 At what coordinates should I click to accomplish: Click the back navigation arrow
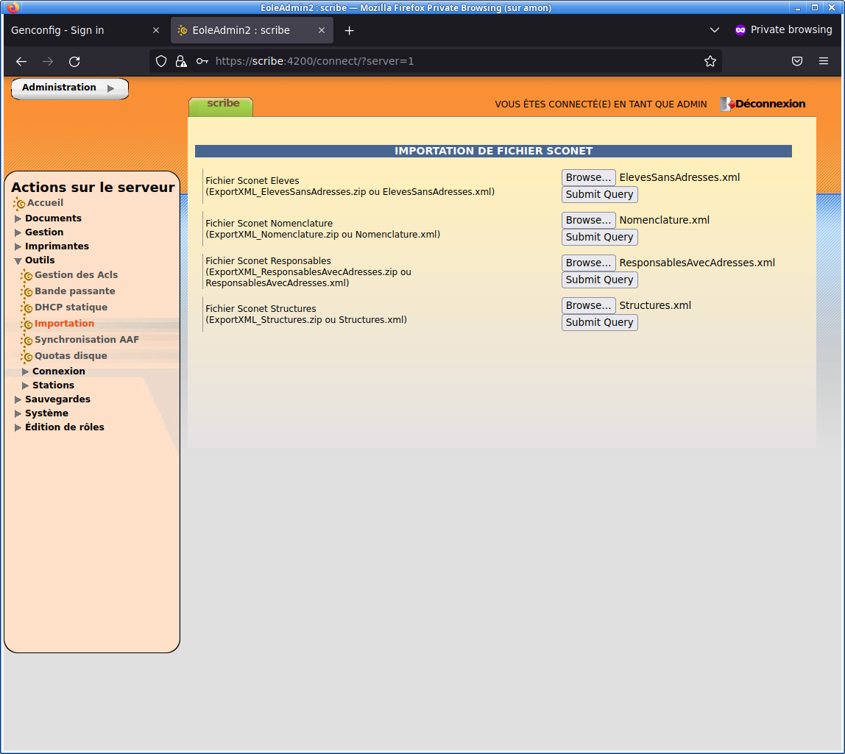pos(21,62)
